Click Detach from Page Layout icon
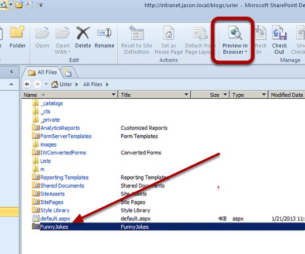The width and height of the screenshot is (305, 254). (201, 33)
